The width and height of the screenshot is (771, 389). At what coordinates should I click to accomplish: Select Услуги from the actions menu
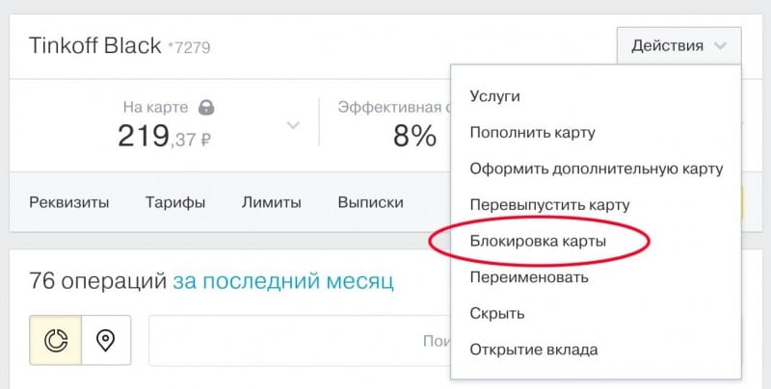click(494, 96)
